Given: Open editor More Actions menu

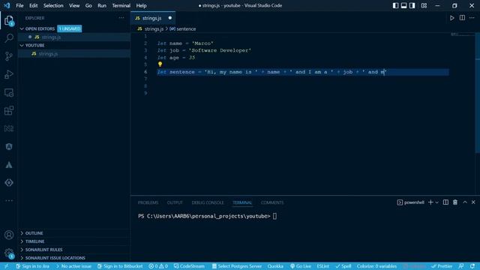Looking at the screenshot, I should pyautogui.click(x=472, y=18).
